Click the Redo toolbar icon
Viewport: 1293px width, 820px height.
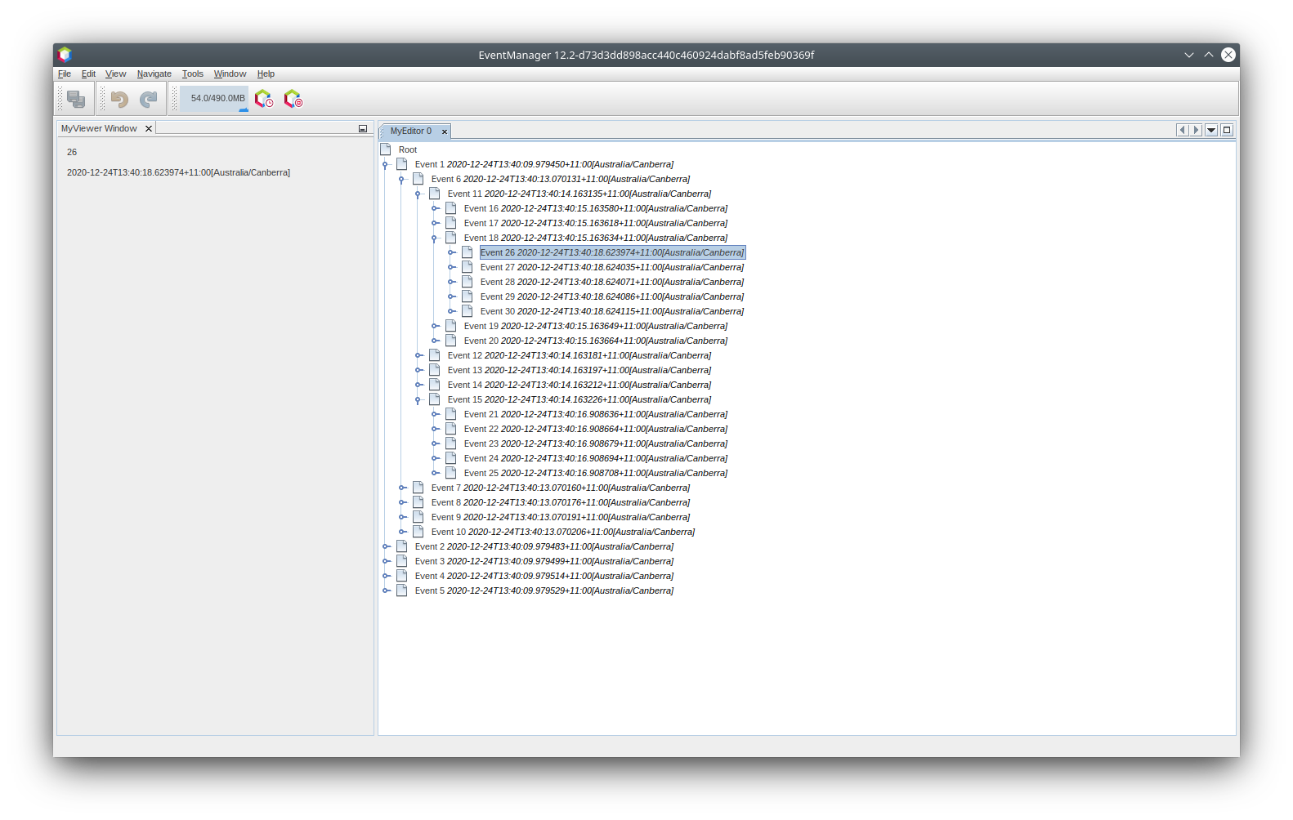[148, 99]
